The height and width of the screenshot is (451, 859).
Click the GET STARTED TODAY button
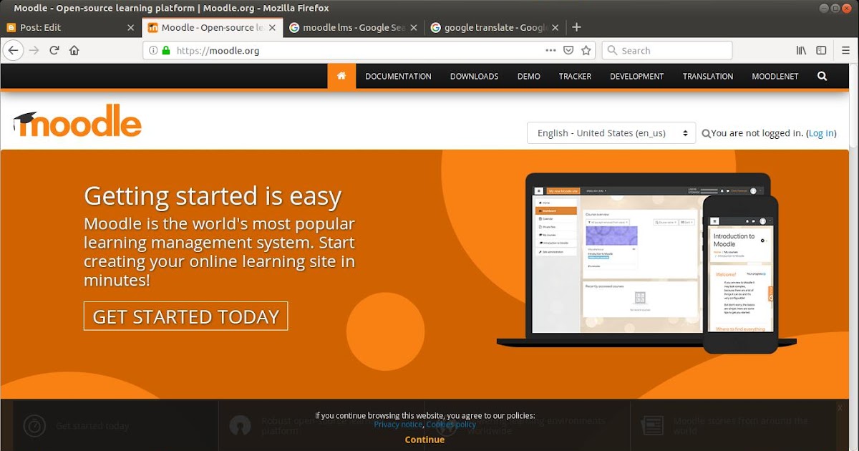click(185, 316)
